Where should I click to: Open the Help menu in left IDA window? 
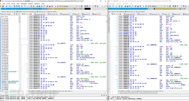click(x=43, y=4)
